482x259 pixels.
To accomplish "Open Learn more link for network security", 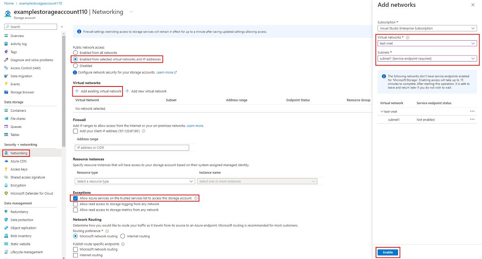I will tap(166, 72).
